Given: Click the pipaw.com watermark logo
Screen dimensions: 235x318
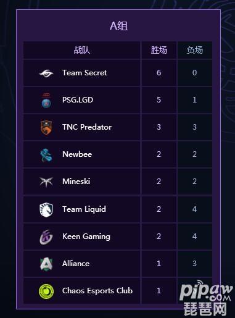Looking at the screenshot, I should pyautogui.click(x=206, y=297).
